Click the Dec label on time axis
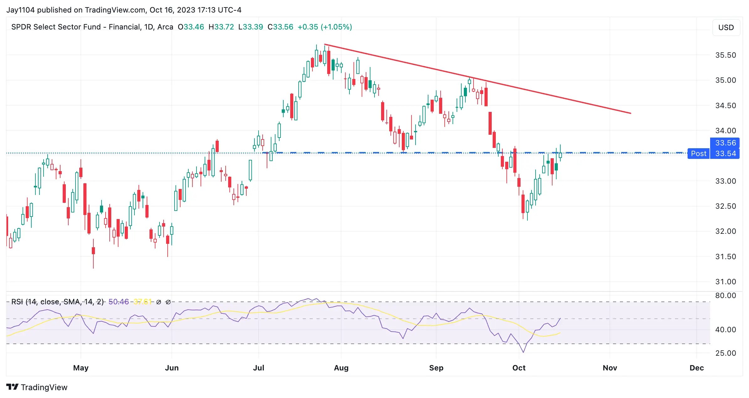Viewport: 749px width, 398px height. (697, 368)
